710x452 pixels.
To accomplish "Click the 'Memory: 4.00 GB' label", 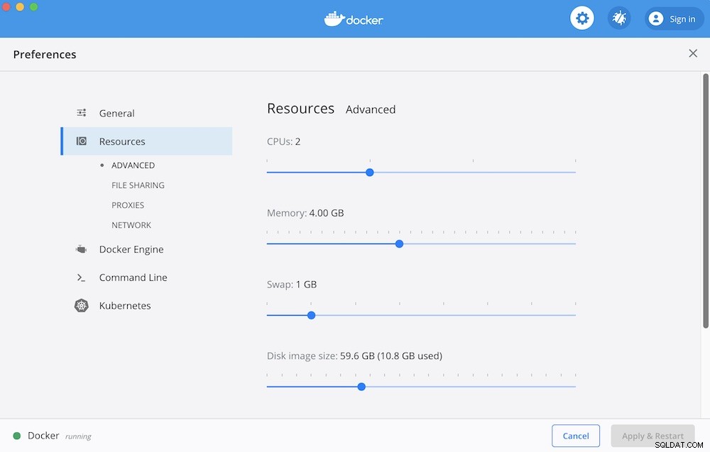I will click(305, 213).
